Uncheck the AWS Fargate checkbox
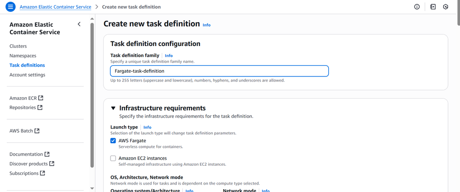The width and height of the screenshot is (460, 192). [113, 141]
